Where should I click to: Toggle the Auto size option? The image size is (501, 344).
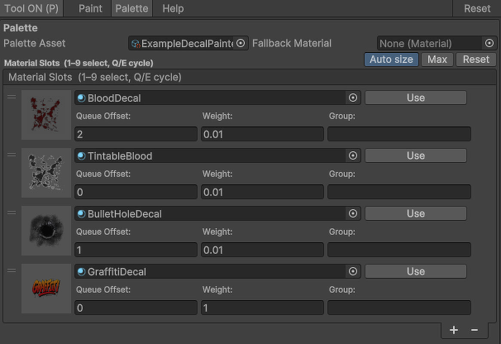391,59
